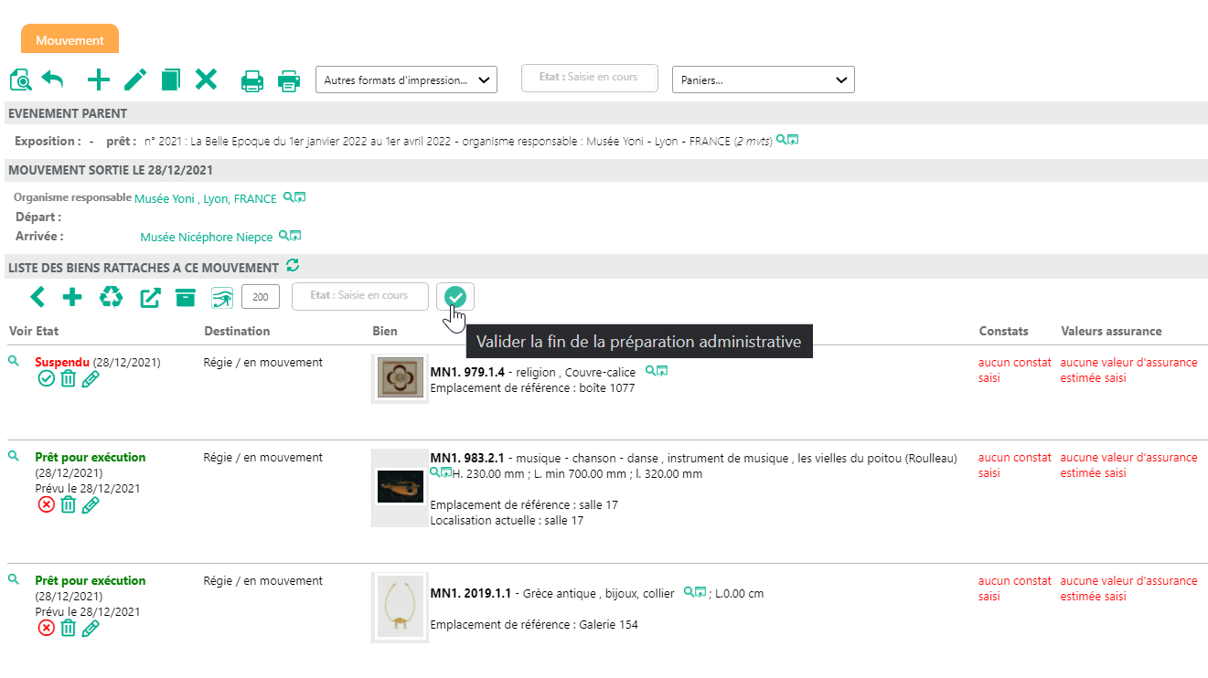Delete the MN1. 983.2.1 row with trash
Screen dimensions: 1208x678
click(68, 505)
